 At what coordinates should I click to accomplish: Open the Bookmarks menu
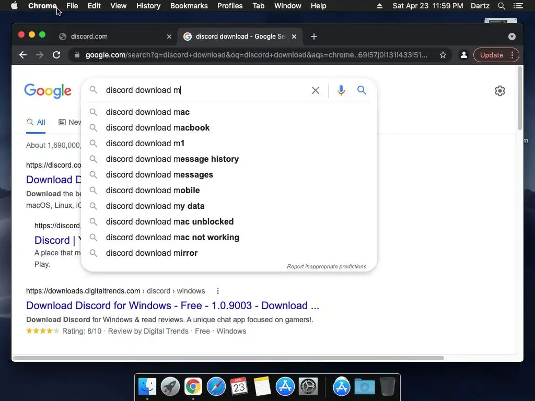(x=189, y=6)
